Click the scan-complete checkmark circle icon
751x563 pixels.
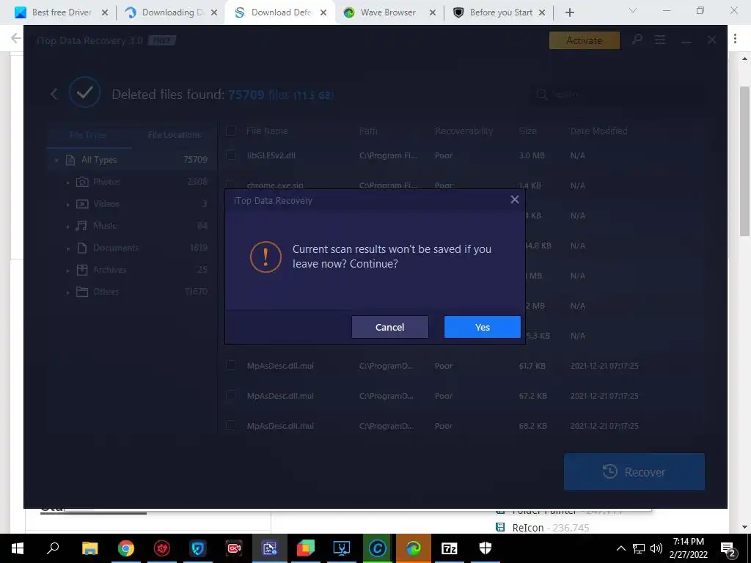coord(85,92)
